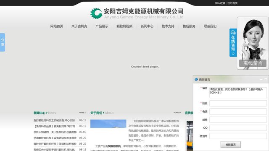Select 颗粒机视频 in the navigation
This screenshot has height=151, width=269.
(124, 26)
